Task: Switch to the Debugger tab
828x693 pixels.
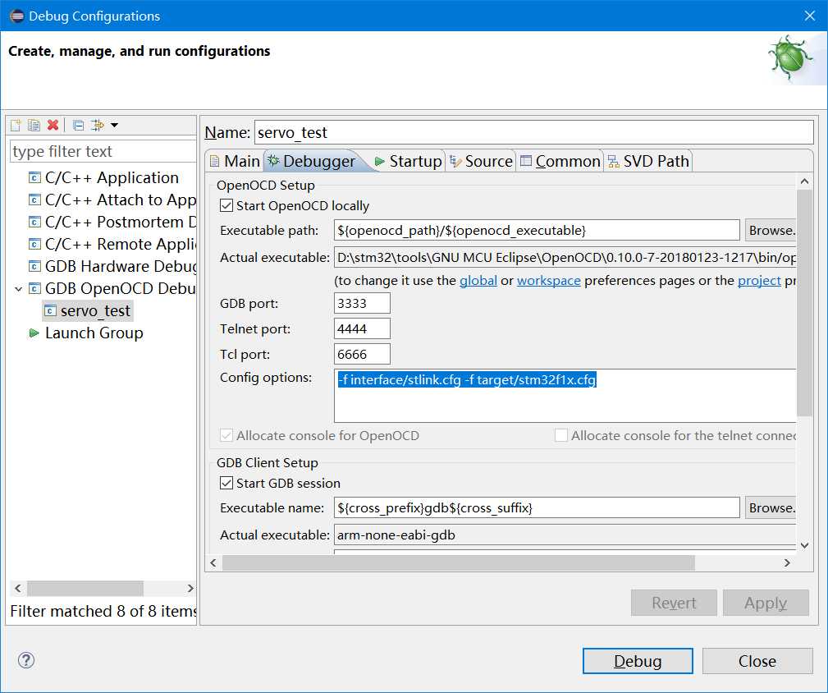Action: 312,161
